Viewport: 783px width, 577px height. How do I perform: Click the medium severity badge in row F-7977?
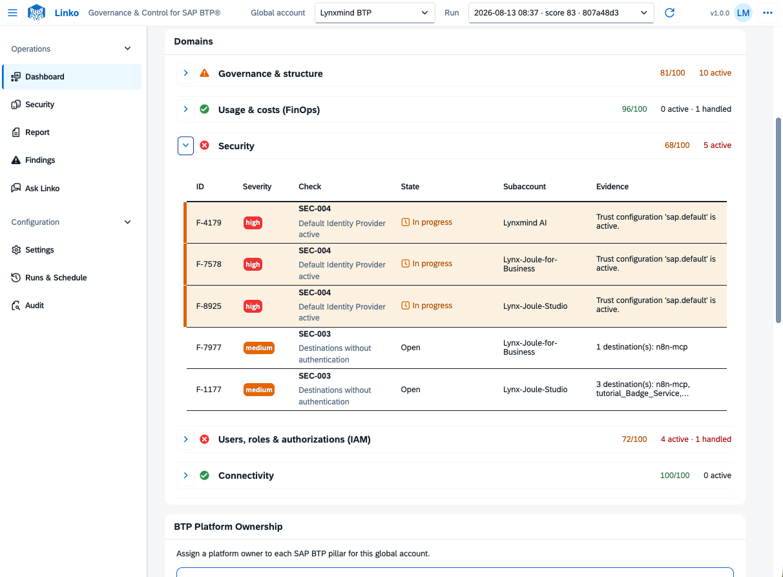tap(259, 348)
